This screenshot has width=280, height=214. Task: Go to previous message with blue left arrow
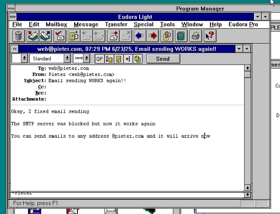140,36
